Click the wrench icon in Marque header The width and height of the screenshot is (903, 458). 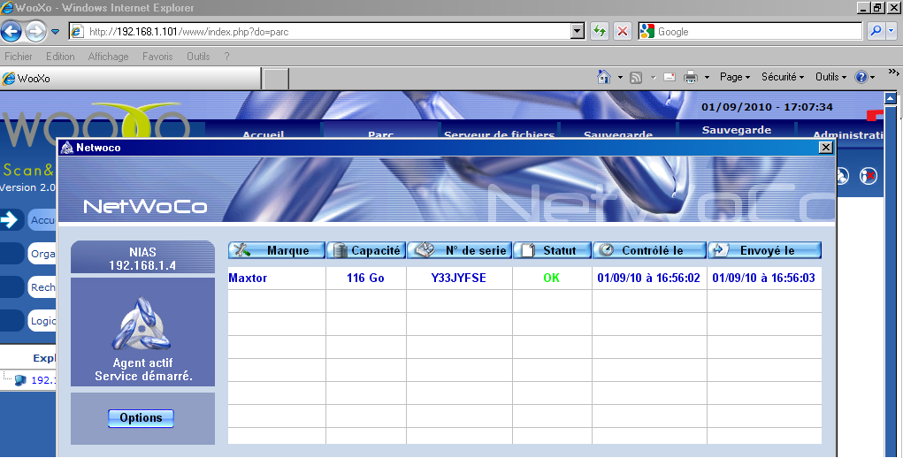point(241,250)
